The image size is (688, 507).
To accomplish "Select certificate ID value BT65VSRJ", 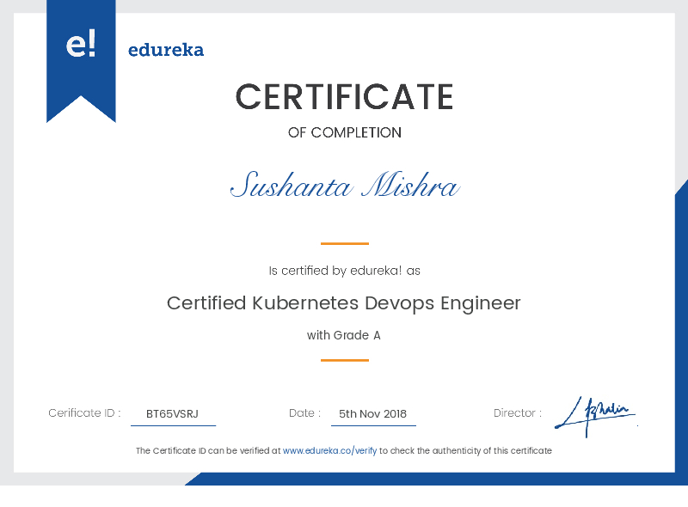I will 172,413.
